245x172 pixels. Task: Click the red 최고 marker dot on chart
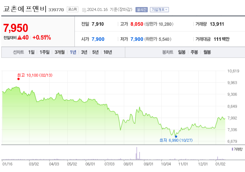(x=18, y=79)
